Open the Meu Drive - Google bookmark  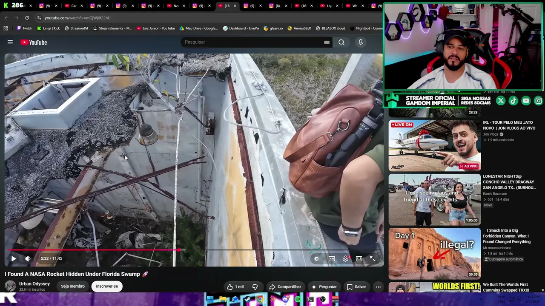[198, 28]
